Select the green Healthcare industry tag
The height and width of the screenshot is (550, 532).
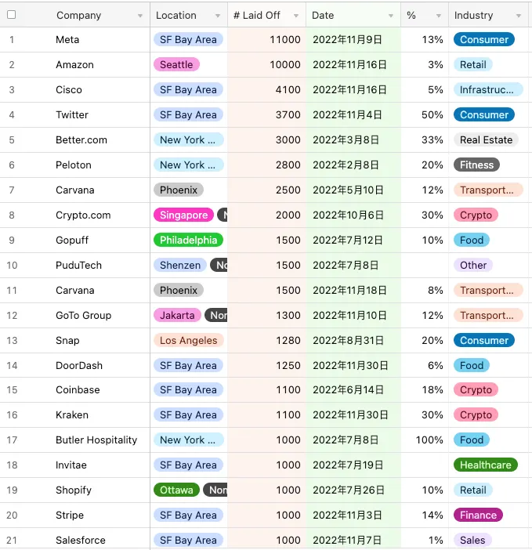point(485,465)
